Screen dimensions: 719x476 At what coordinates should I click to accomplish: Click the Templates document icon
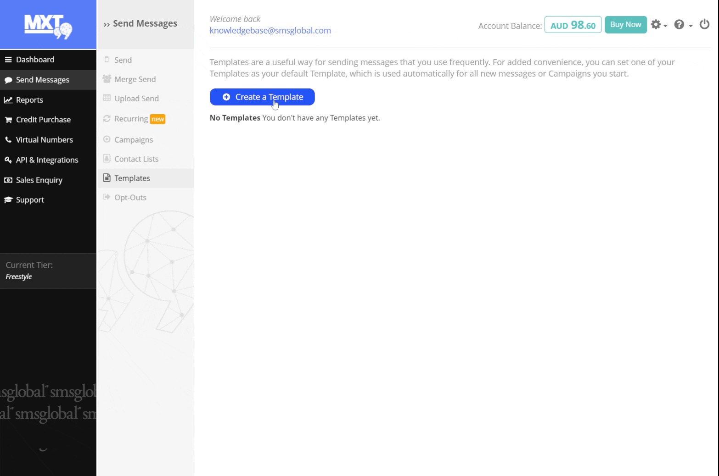tap(107, 178)
